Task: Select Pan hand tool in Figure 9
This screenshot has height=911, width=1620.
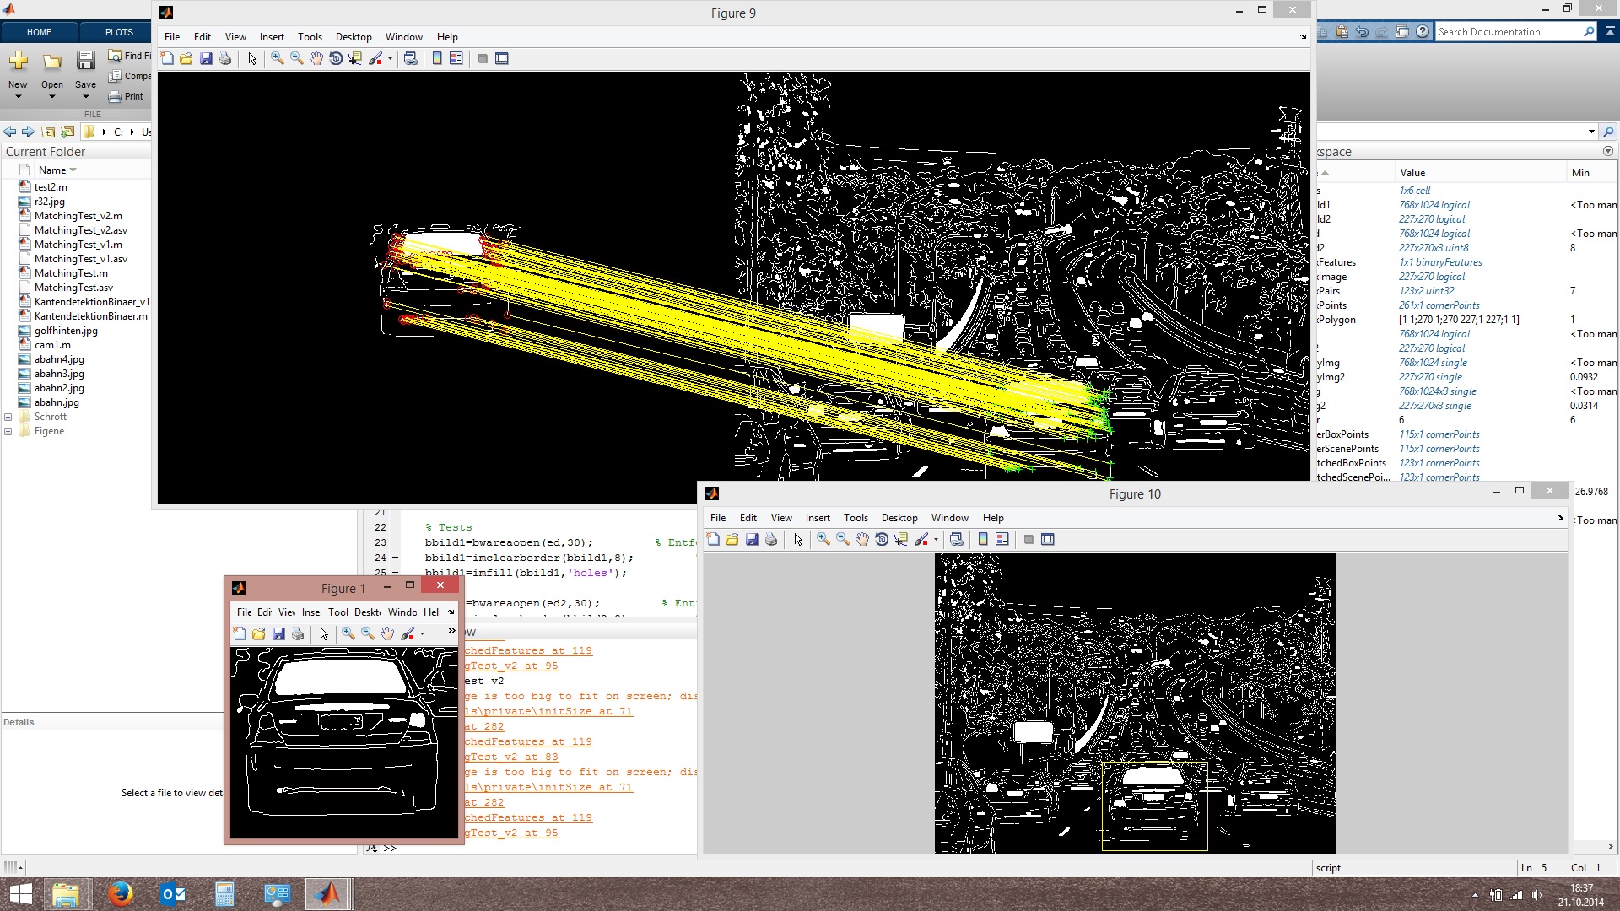Action: [316, 58]
